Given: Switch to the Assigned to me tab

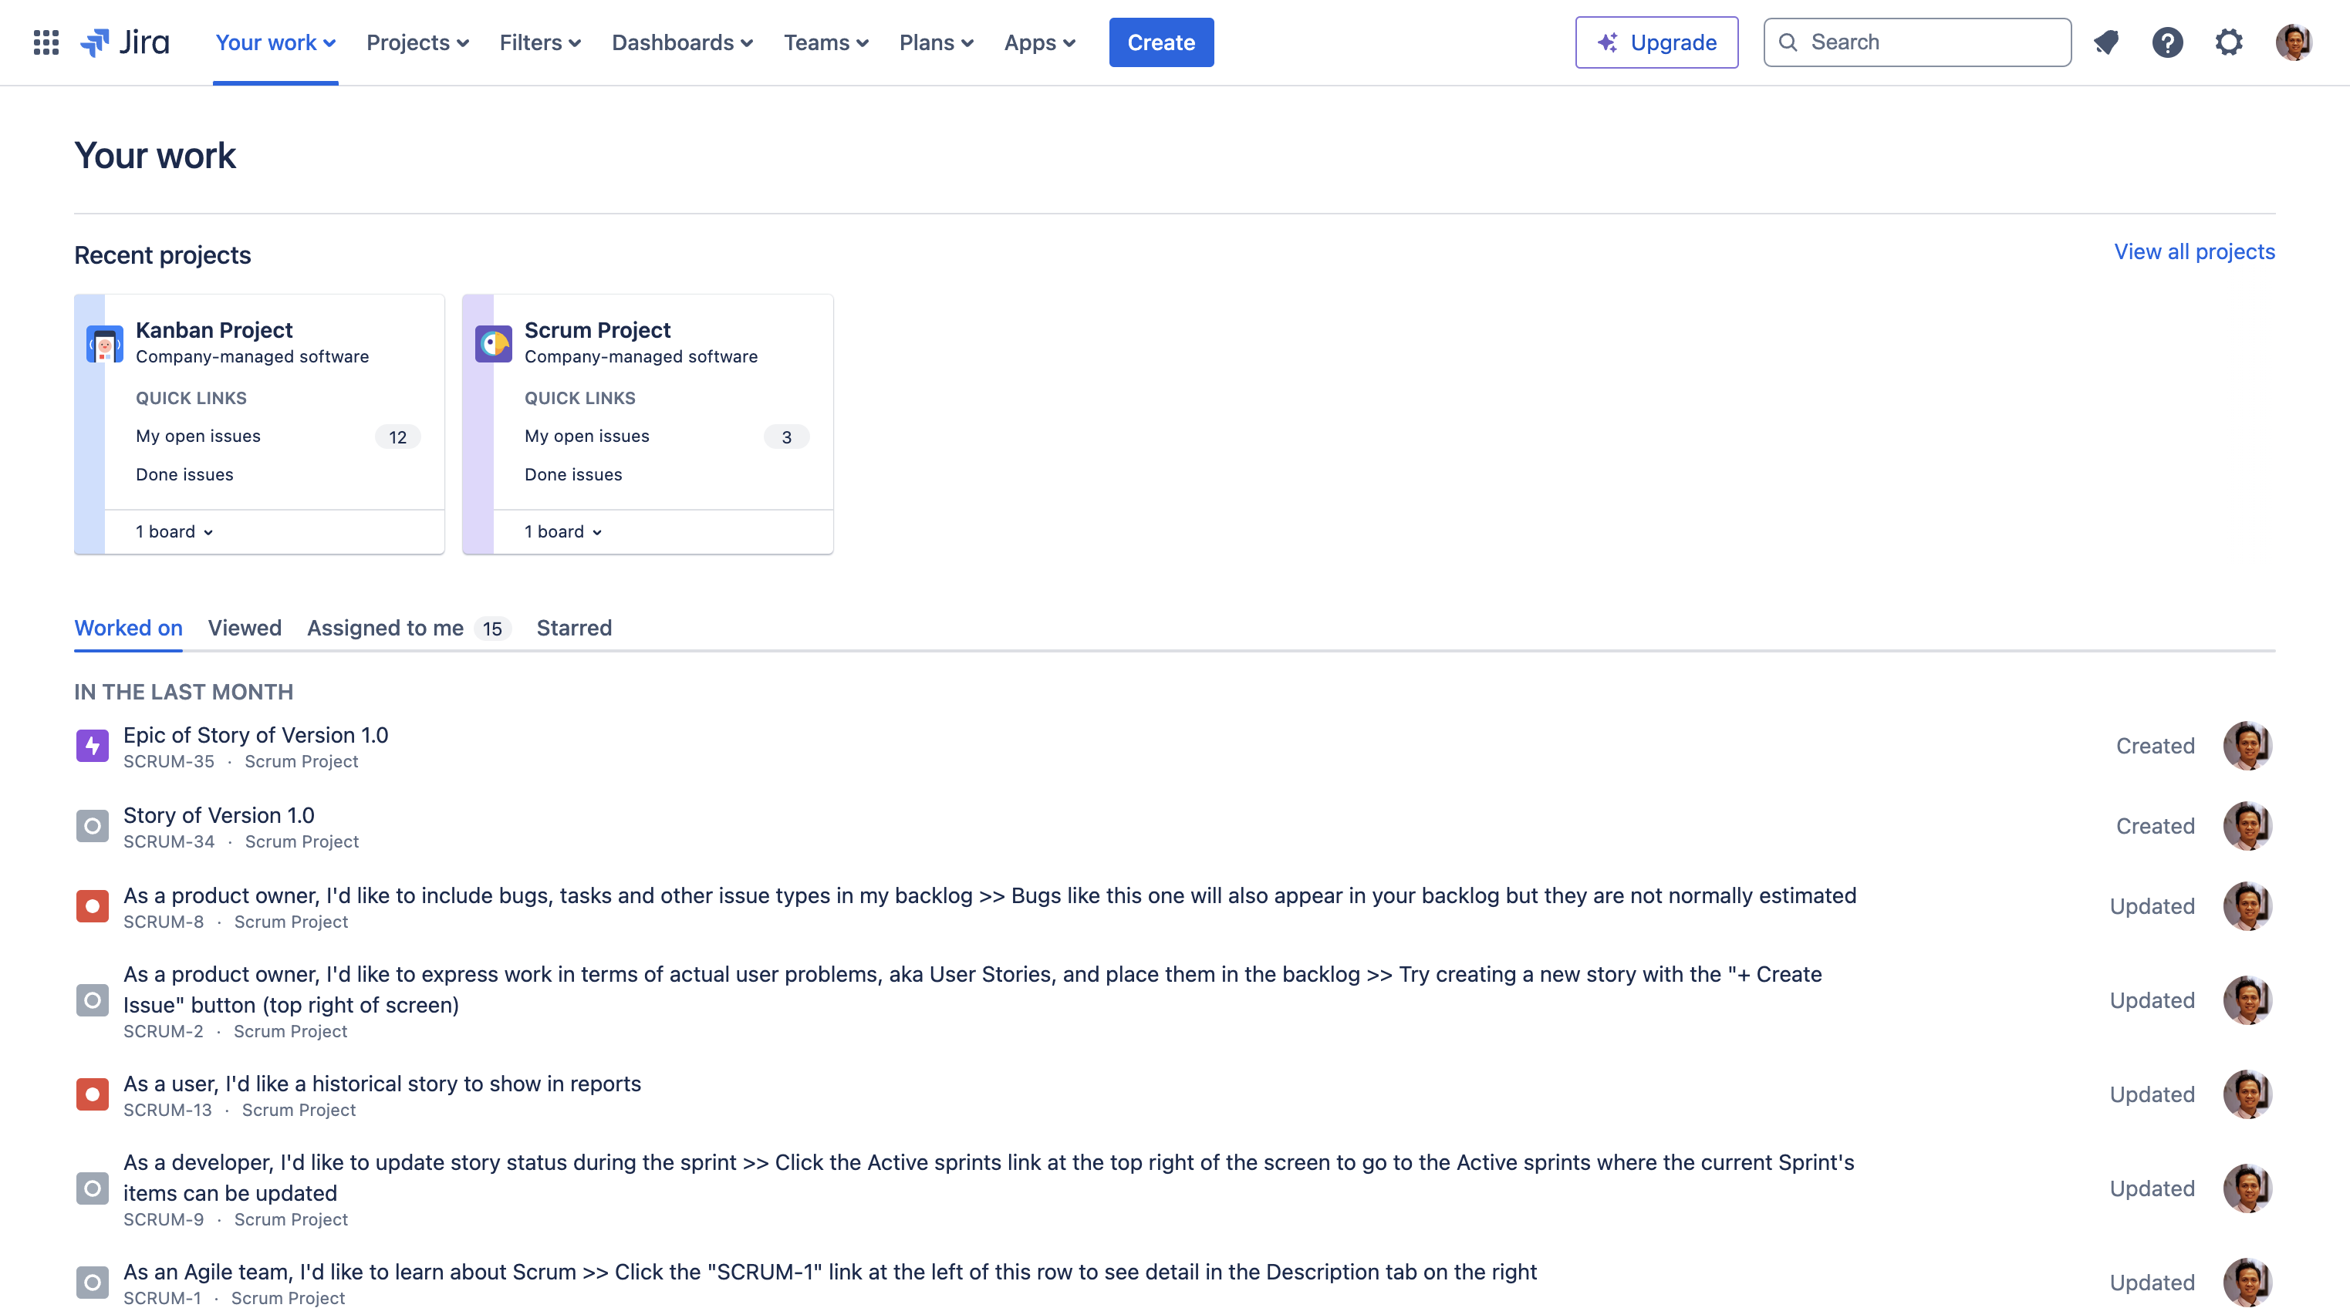Looking at the screenshot, I should coord(385,626).
